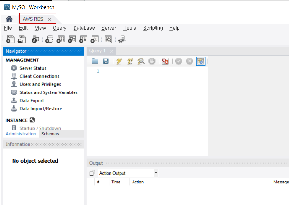The width and height of the screenshot is (289, 205).
Task: Toggle the auto-commit mode icon
Action: [201, 61]
